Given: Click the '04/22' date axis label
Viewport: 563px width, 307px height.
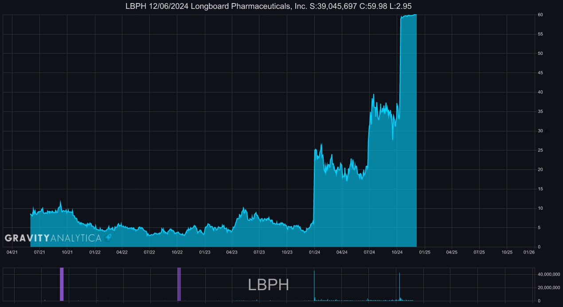Looking at the screenshot, I should coord(122,252).
